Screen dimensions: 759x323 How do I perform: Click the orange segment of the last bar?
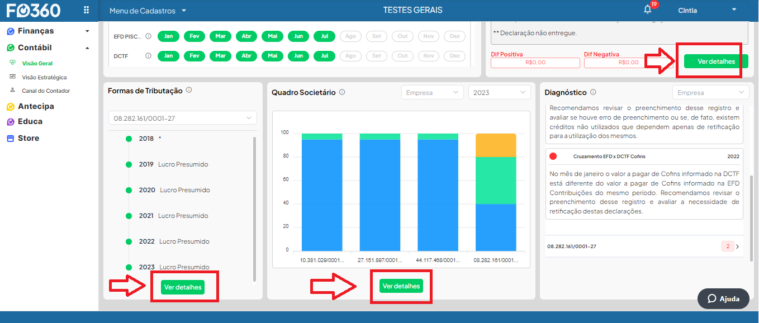pos(496,145)
